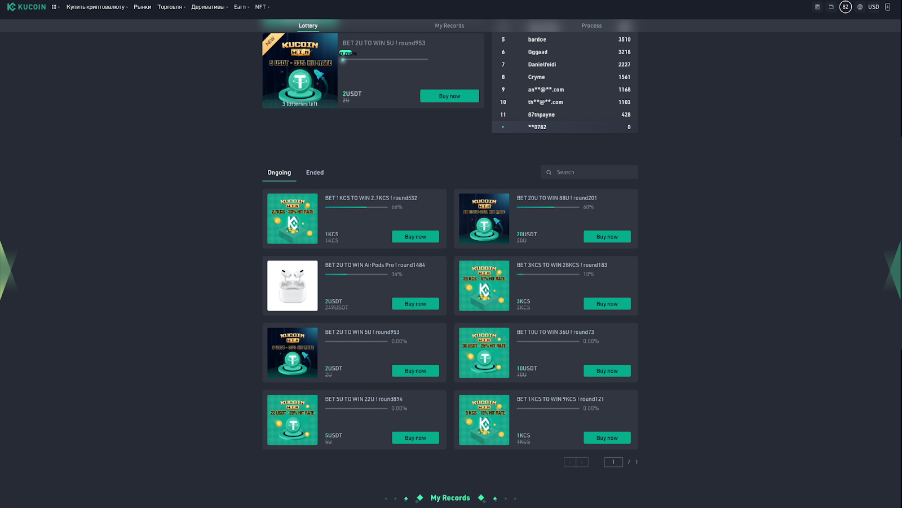Expand the Earn menu

tap(241, 7)
